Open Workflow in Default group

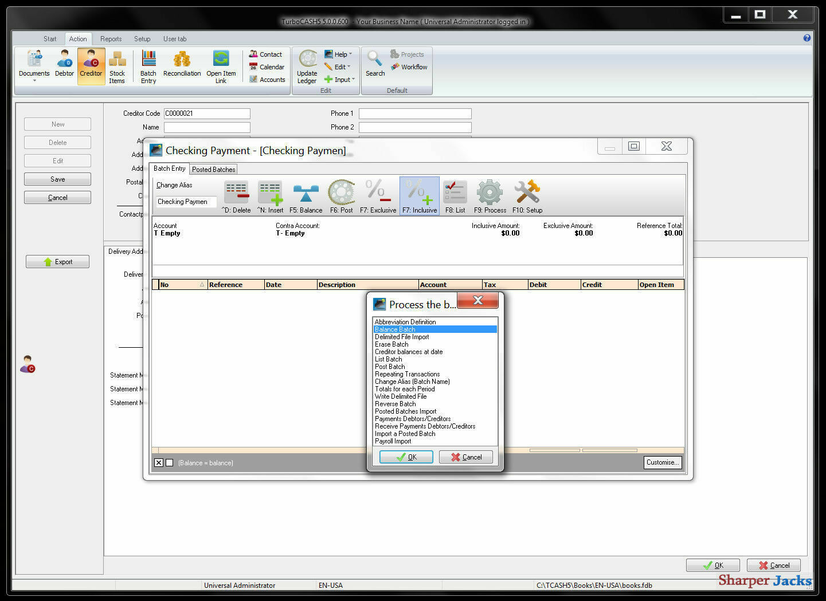coord(409,67)
